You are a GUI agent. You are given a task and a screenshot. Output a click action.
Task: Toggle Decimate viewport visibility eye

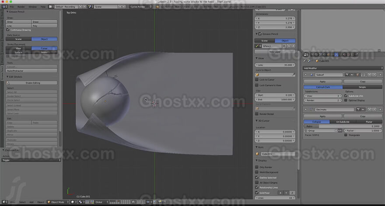362,109
